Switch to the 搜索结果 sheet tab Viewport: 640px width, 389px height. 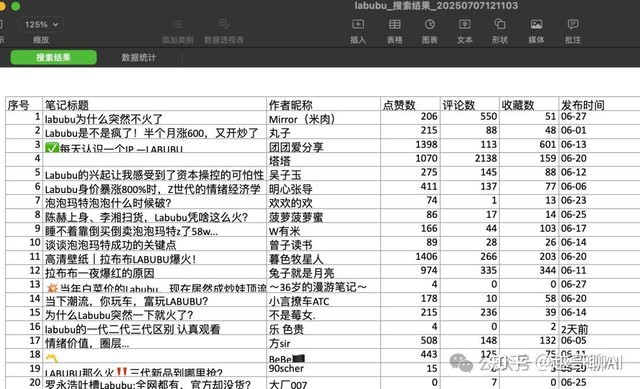click(53, 57)
